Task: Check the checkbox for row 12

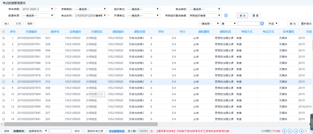Action: 3,107
